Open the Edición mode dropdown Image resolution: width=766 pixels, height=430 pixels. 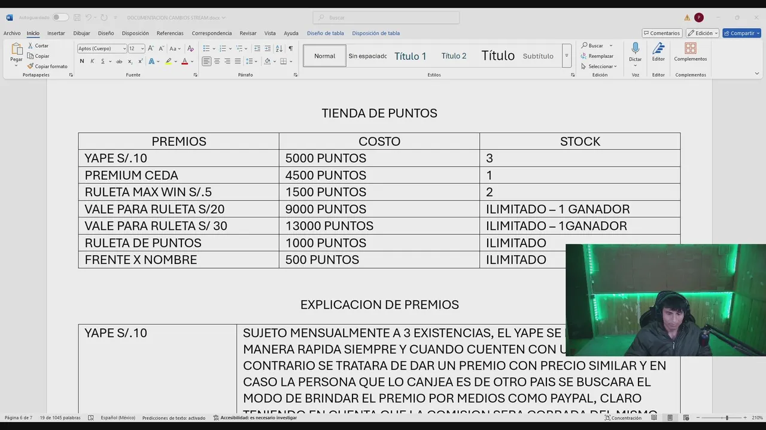pyautogui.click(x=702, y=33)
